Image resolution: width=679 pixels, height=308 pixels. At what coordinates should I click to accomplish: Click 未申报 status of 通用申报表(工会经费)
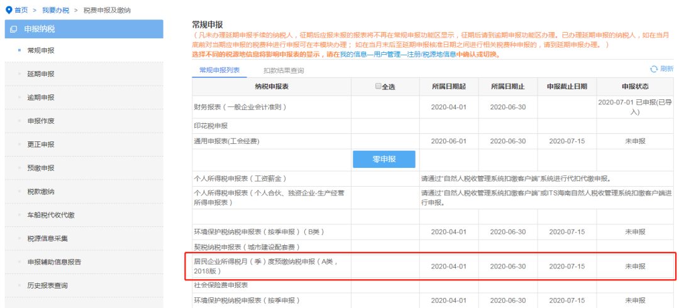[635, 141]
